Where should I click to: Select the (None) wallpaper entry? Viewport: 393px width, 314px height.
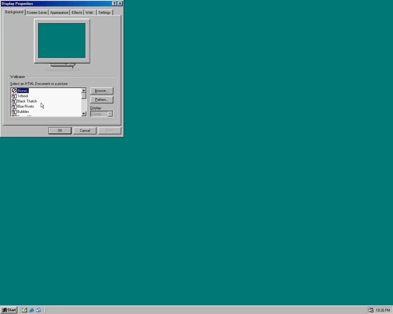[x=23, y=91]
